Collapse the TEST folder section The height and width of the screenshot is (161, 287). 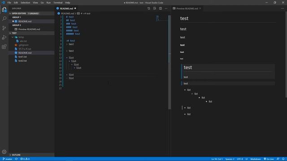coord(10,33)
